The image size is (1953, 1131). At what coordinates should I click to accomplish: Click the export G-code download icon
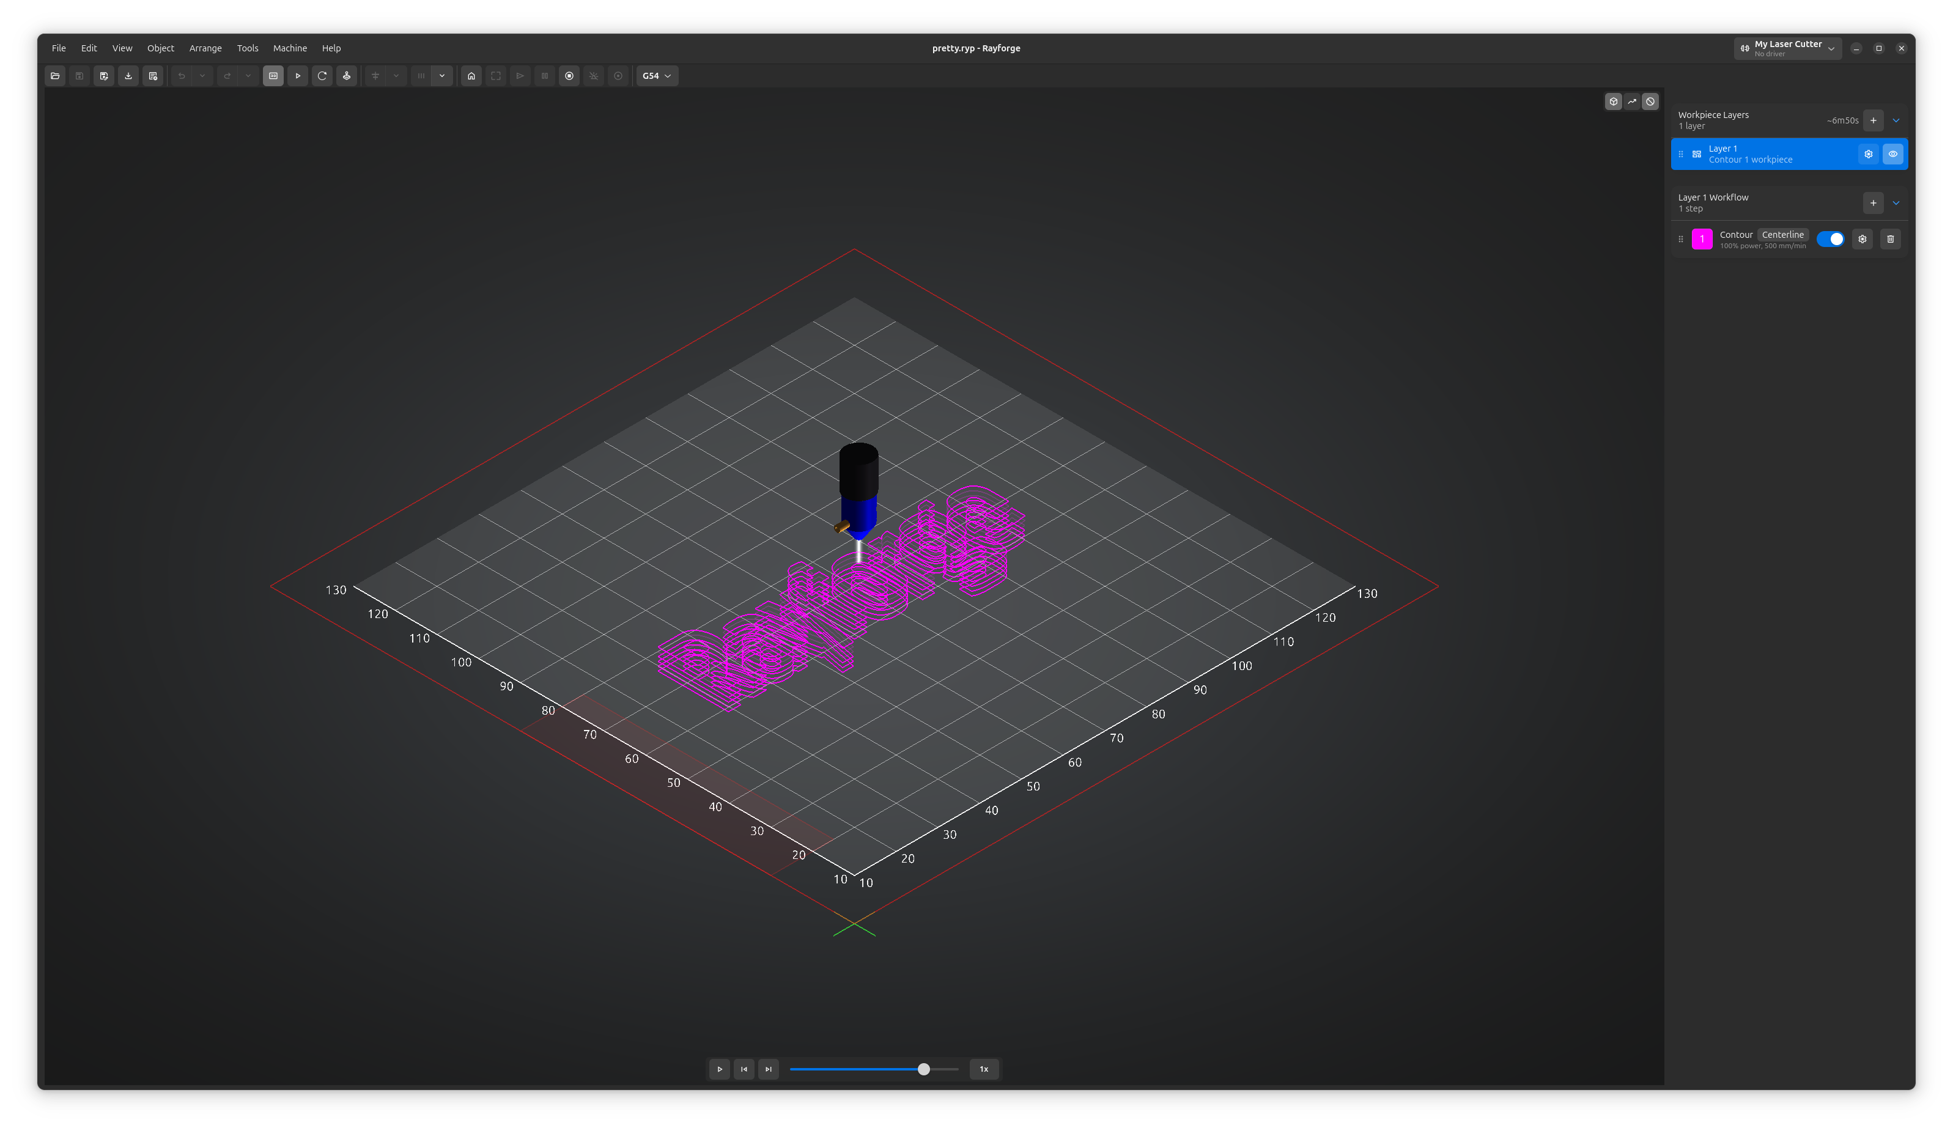[x=128, y=76]
